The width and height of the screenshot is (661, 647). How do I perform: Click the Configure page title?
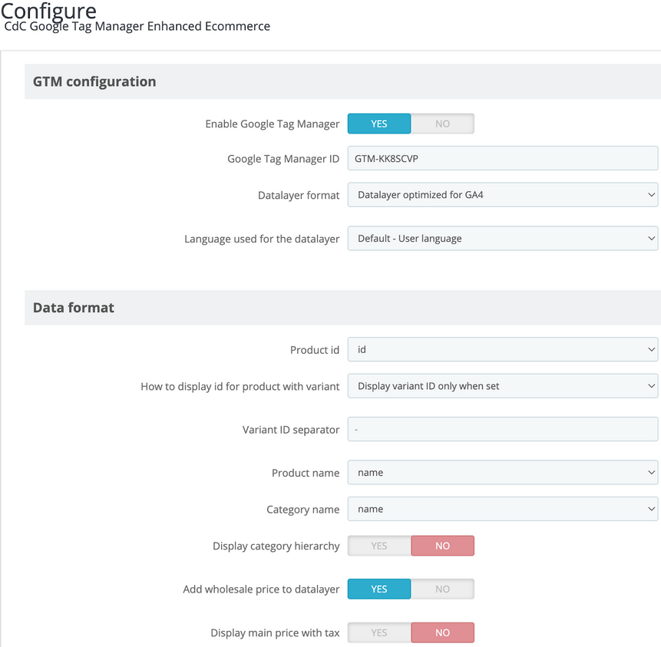point(48,11)
